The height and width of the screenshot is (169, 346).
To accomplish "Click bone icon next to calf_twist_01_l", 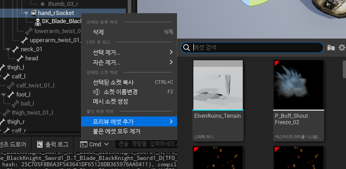I will coord(11,85).
